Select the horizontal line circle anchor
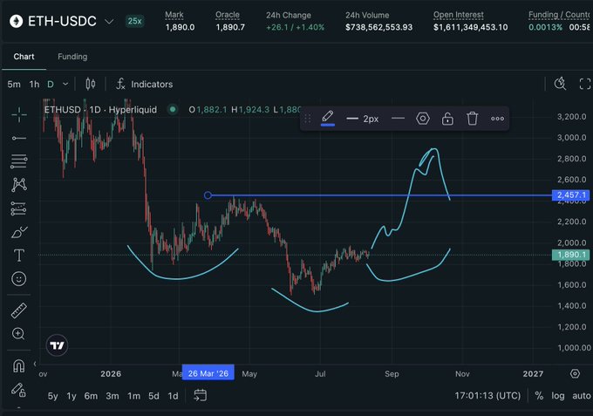The height and width of the screenshot is (416, 593). point(208,195)
